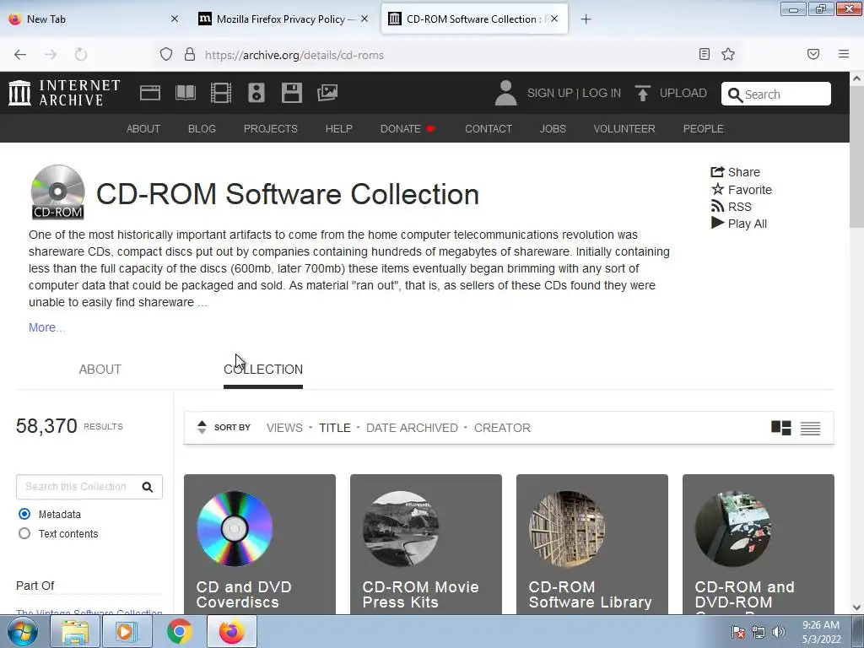Click the search collection magnifier button
Image resolution: width=864 pixels, height=648 pixels.
point(147,487)
